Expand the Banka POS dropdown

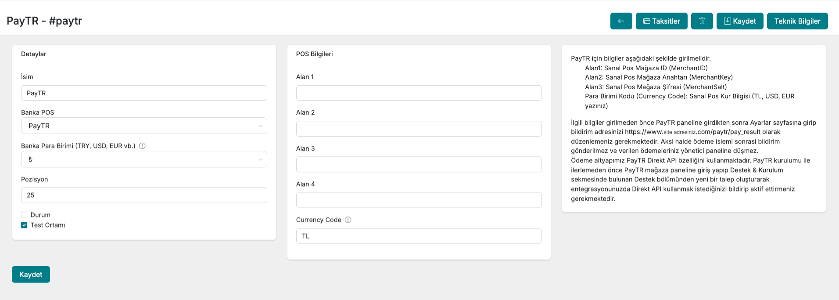(x=144, y=126)
